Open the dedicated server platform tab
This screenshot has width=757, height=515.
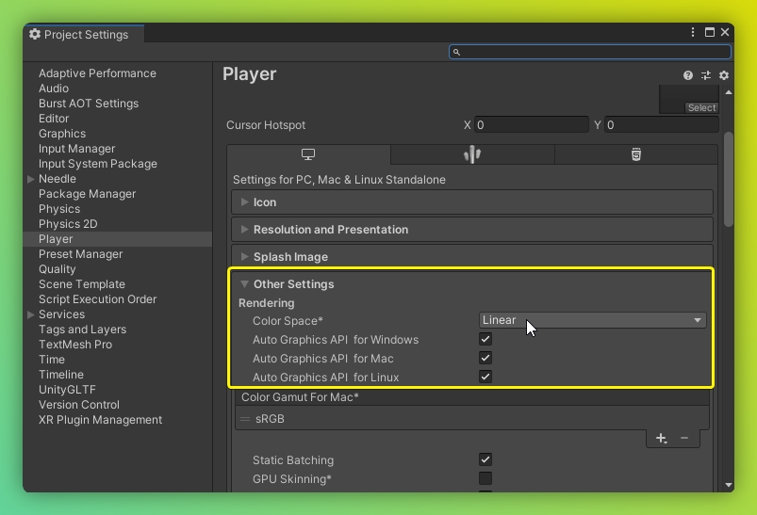[472, 155]
